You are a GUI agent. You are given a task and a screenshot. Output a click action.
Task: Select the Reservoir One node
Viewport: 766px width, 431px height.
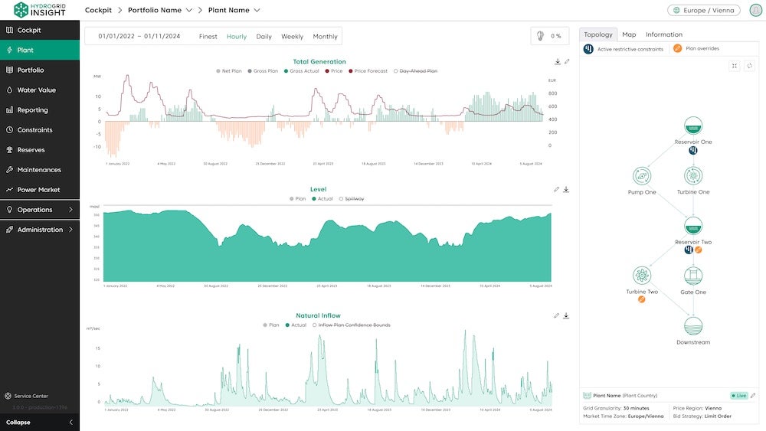coord(693,126)
